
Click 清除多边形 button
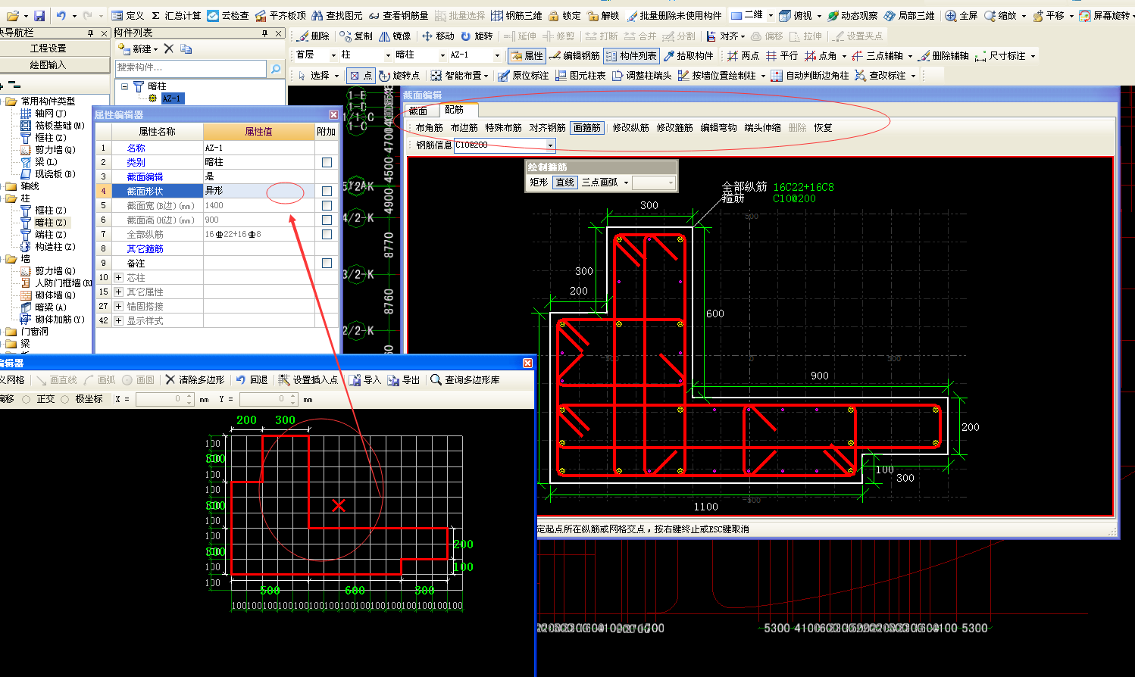195,380
